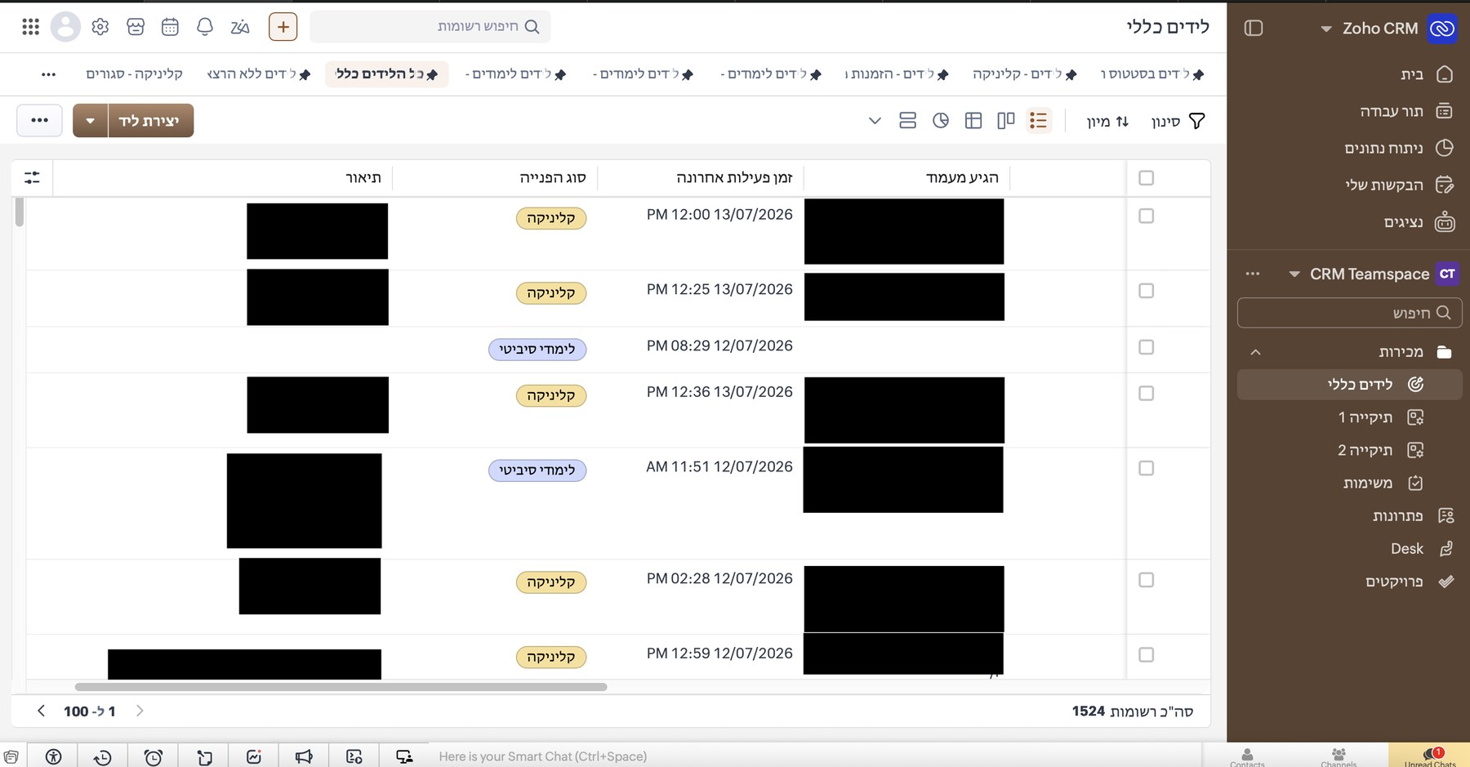Collapse the מכירות folder chevron

point(1256,352)
